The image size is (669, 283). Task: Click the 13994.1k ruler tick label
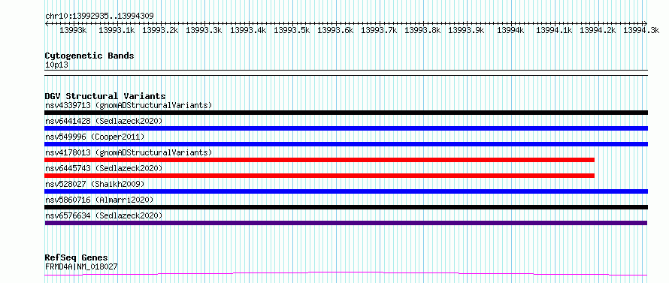[554, 30]
